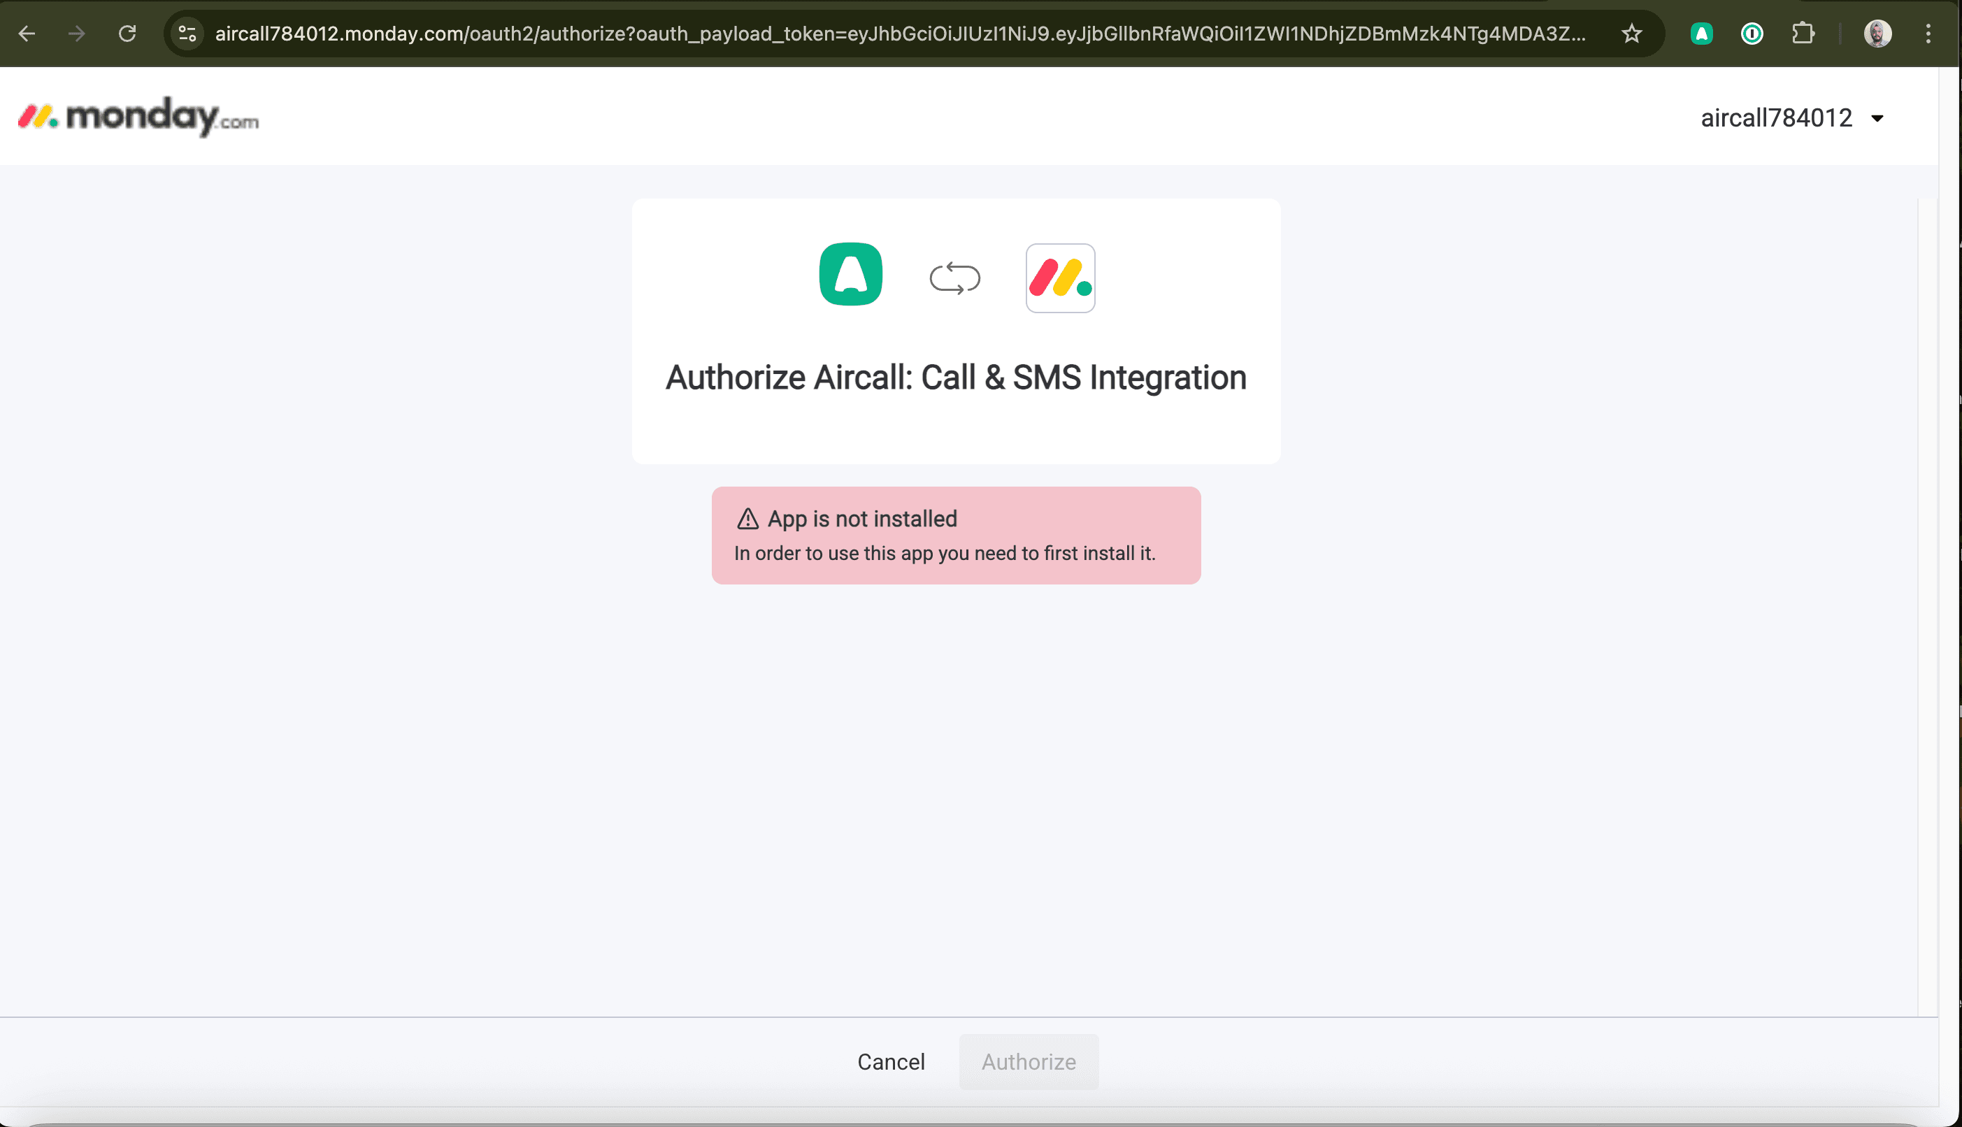Bookmark this page with star icon
Screen dimensions: 1962x1127
[x=1631, y=34]
